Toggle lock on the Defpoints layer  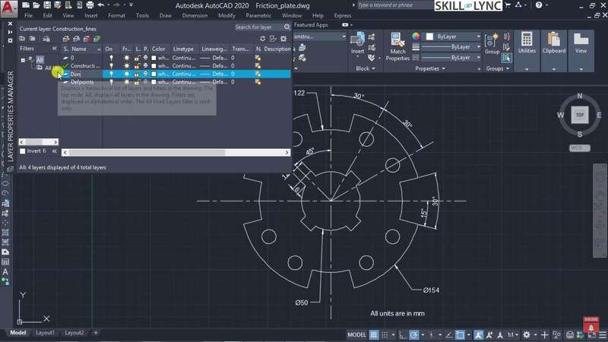click(138, 83)
